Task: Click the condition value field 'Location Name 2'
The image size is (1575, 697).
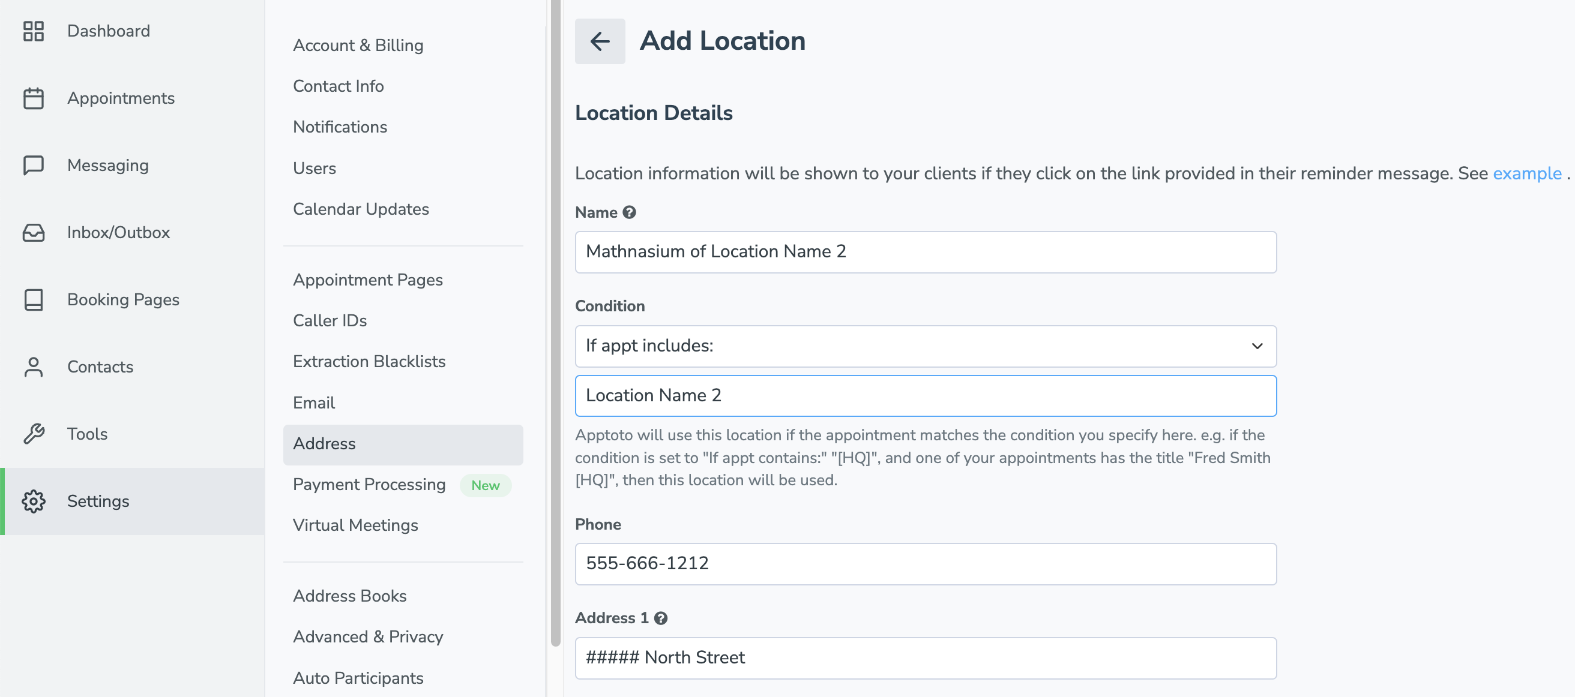Action: click(x=926, y=396)
